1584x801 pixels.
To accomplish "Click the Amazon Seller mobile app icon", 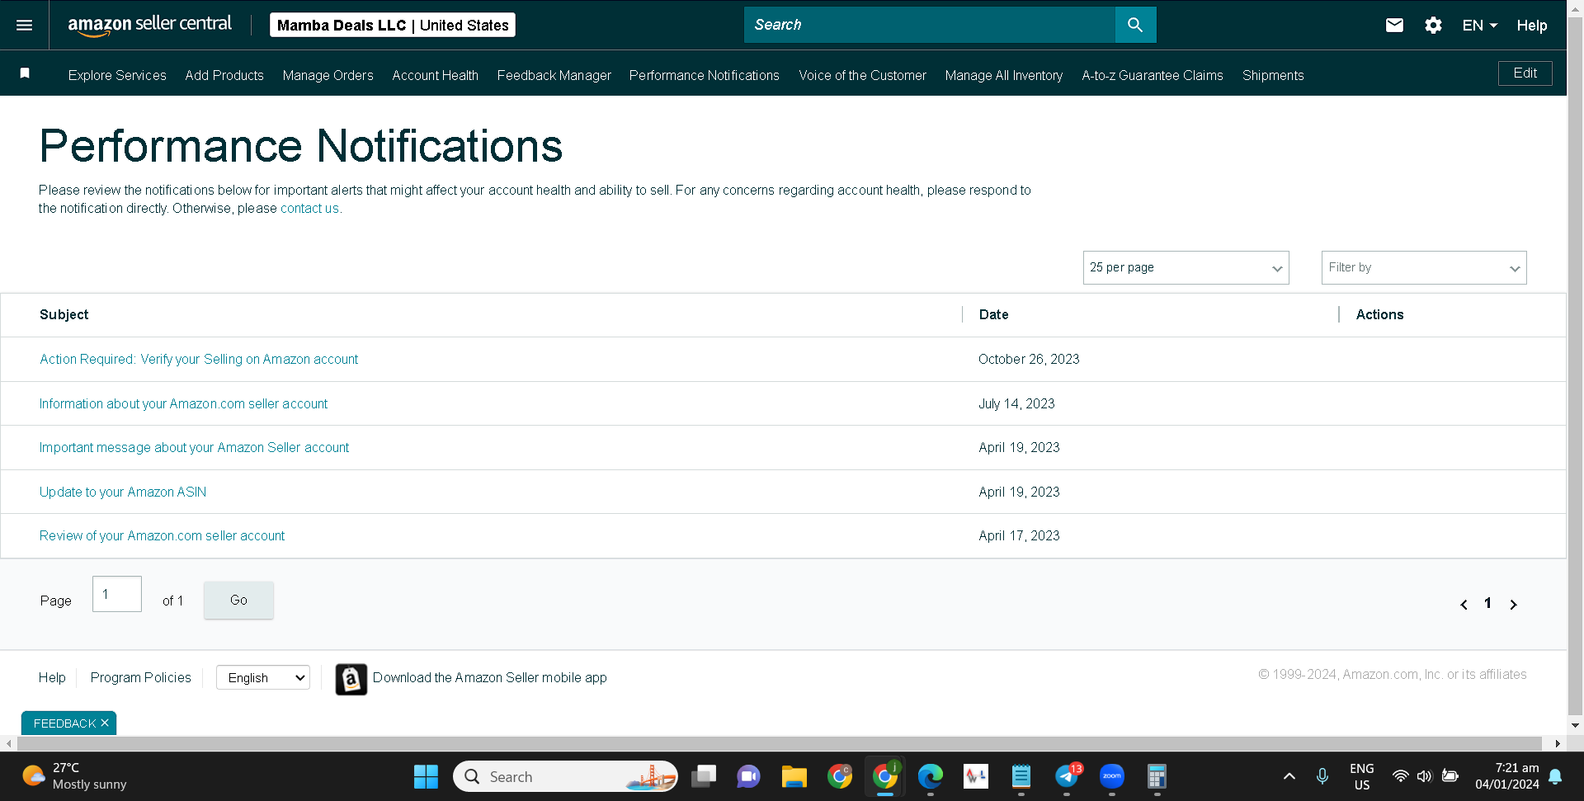I will click(x=351, y=679).
